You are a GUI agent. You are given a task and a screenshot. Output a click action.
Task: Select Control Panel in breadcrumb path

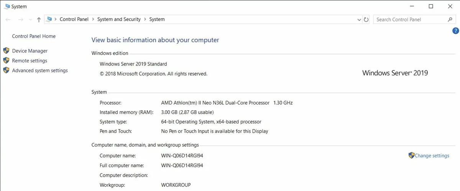(x=74, y=19)
